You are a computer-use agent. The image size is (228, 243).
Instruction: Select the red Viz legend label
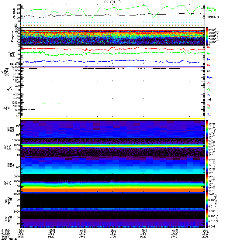209,83
